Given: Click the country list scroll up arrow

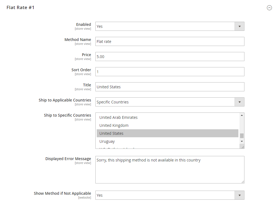Looking at the screenshot, I should coord(242,115).
